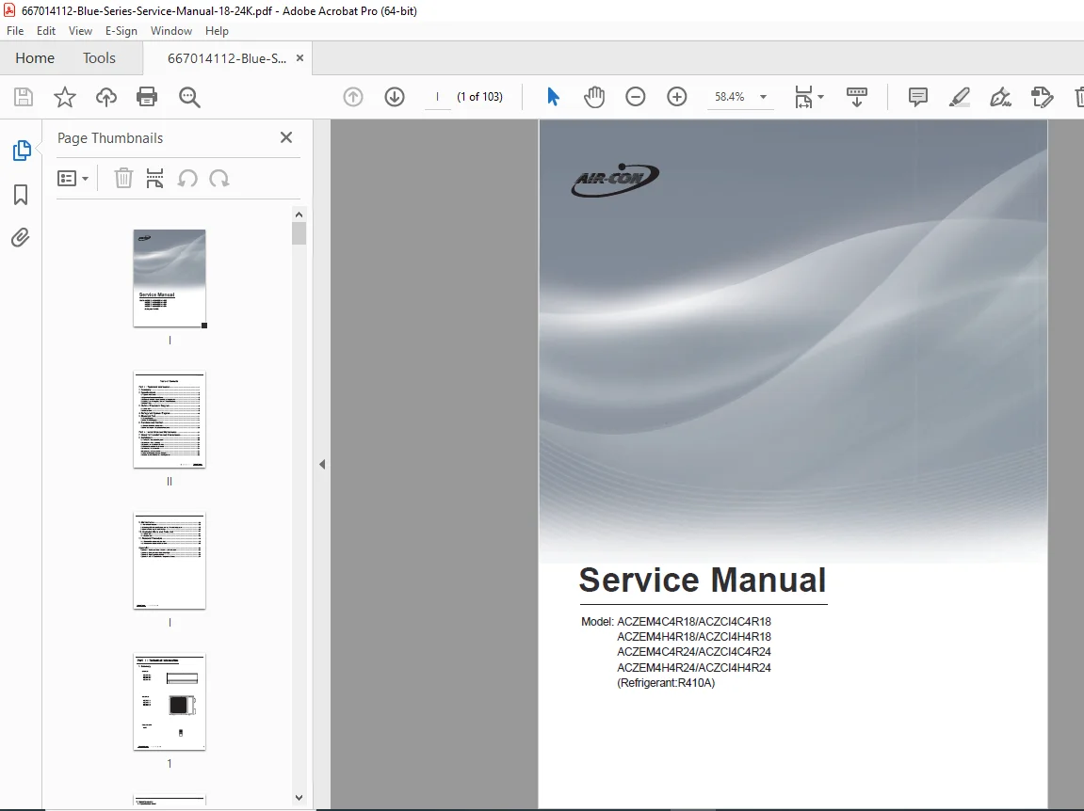Click Stamp or edit tool icon
The image size is (1084, 811).
(x=1042, y=97)
